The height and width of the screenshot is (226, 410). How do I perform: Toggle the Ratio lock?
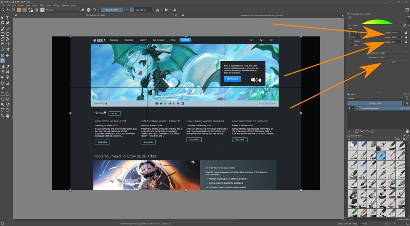coord(406,42)
